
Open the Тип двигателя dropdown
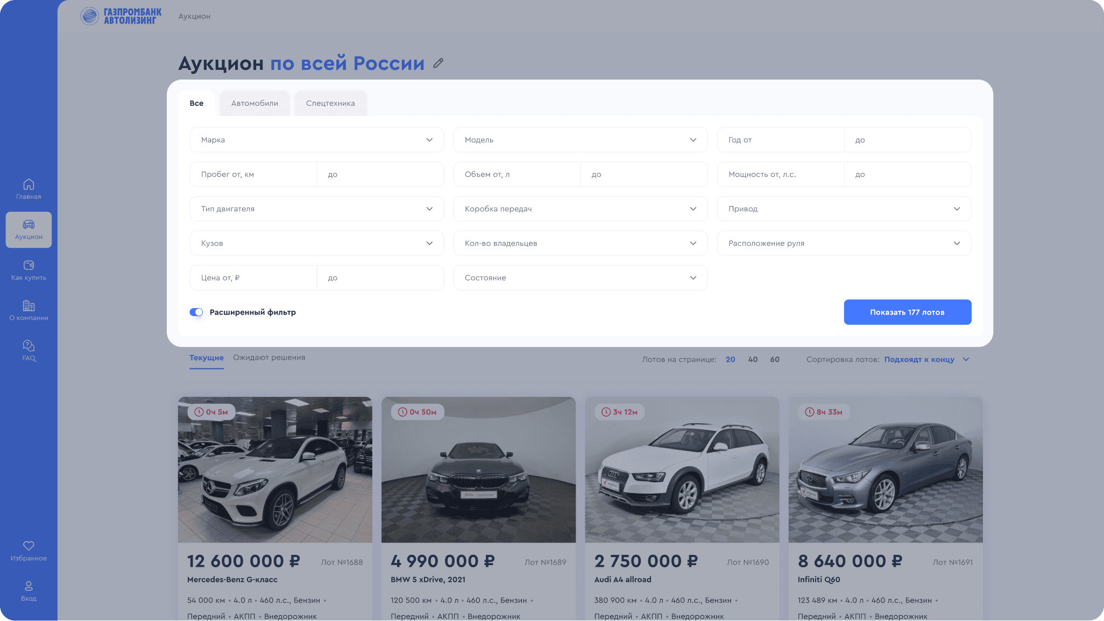[317, 209]
